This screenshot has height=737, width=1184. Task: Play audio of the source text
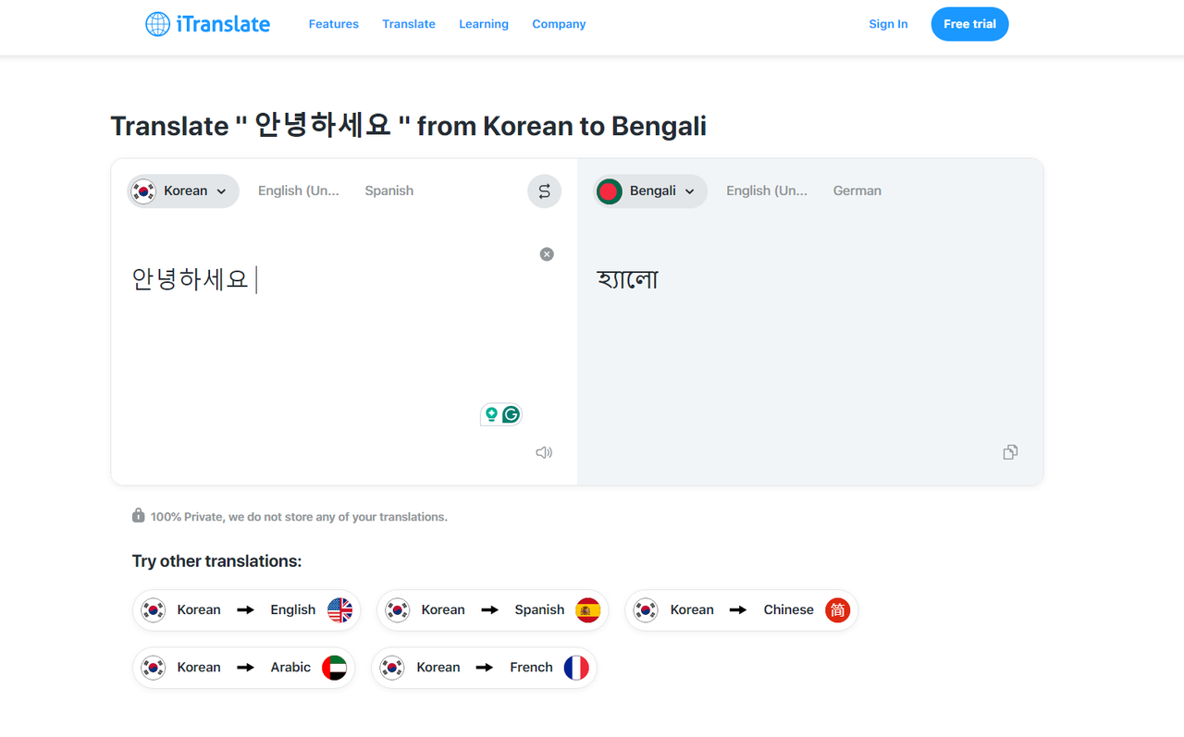click(x=544, y=452)
